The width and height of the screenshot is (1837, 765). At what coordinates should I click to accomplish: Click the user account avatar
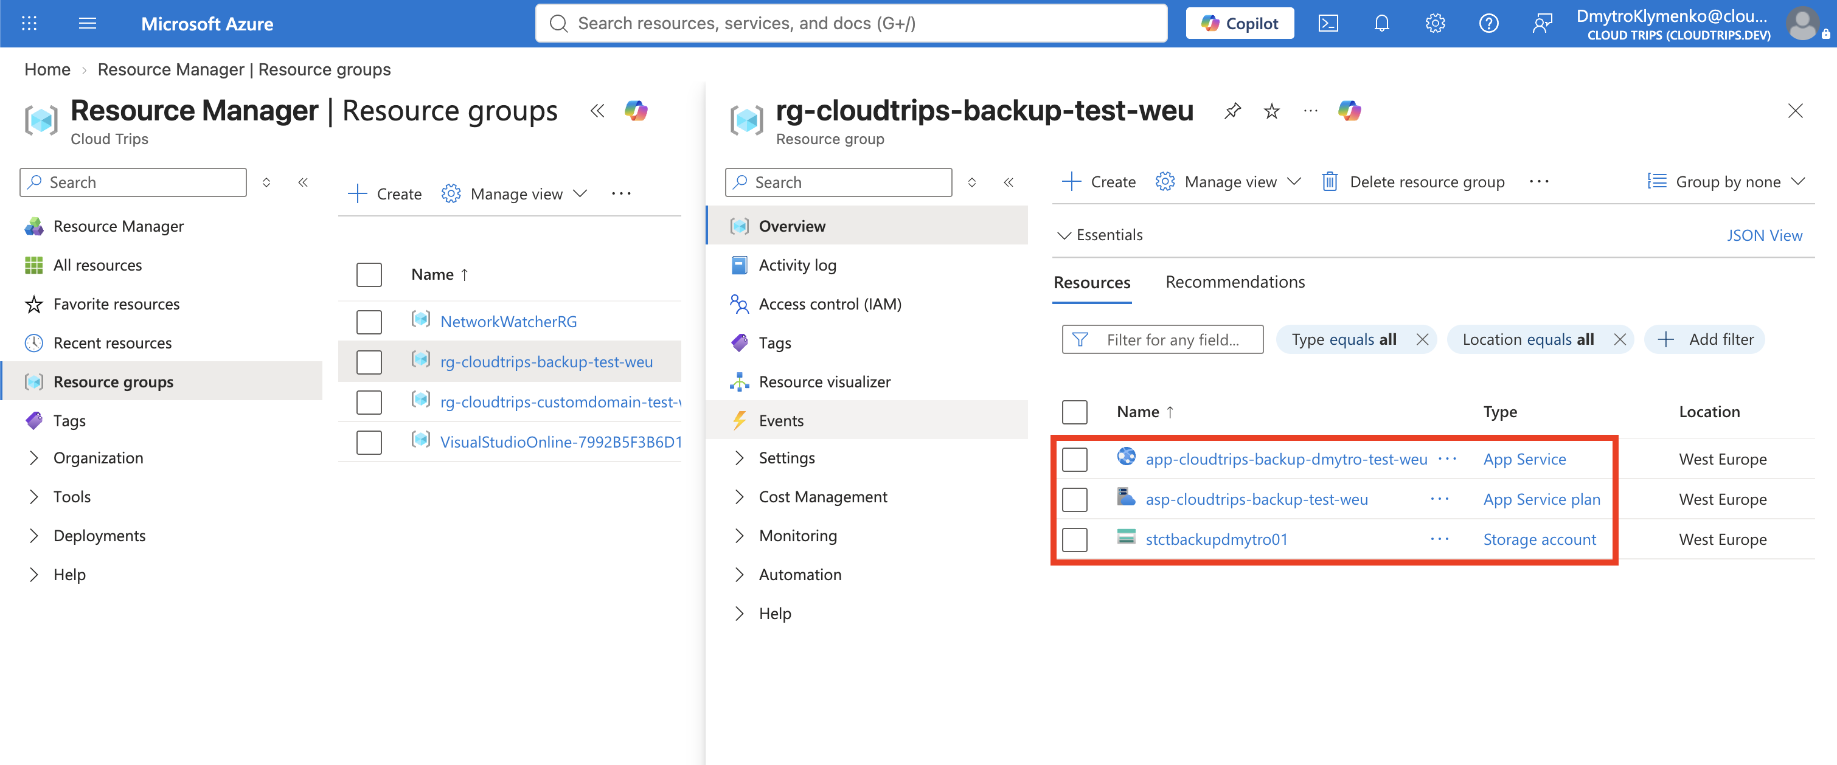click(x=1802, y=24)
